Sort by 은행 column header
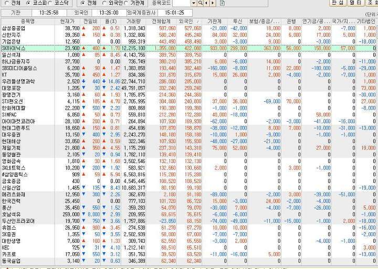378x269 pixels. (x=291, y=21)
